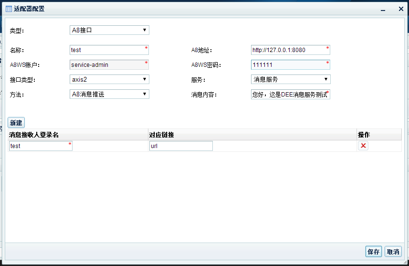
Task: Focus the 消息内容 input field
Action: click(291, 94)
